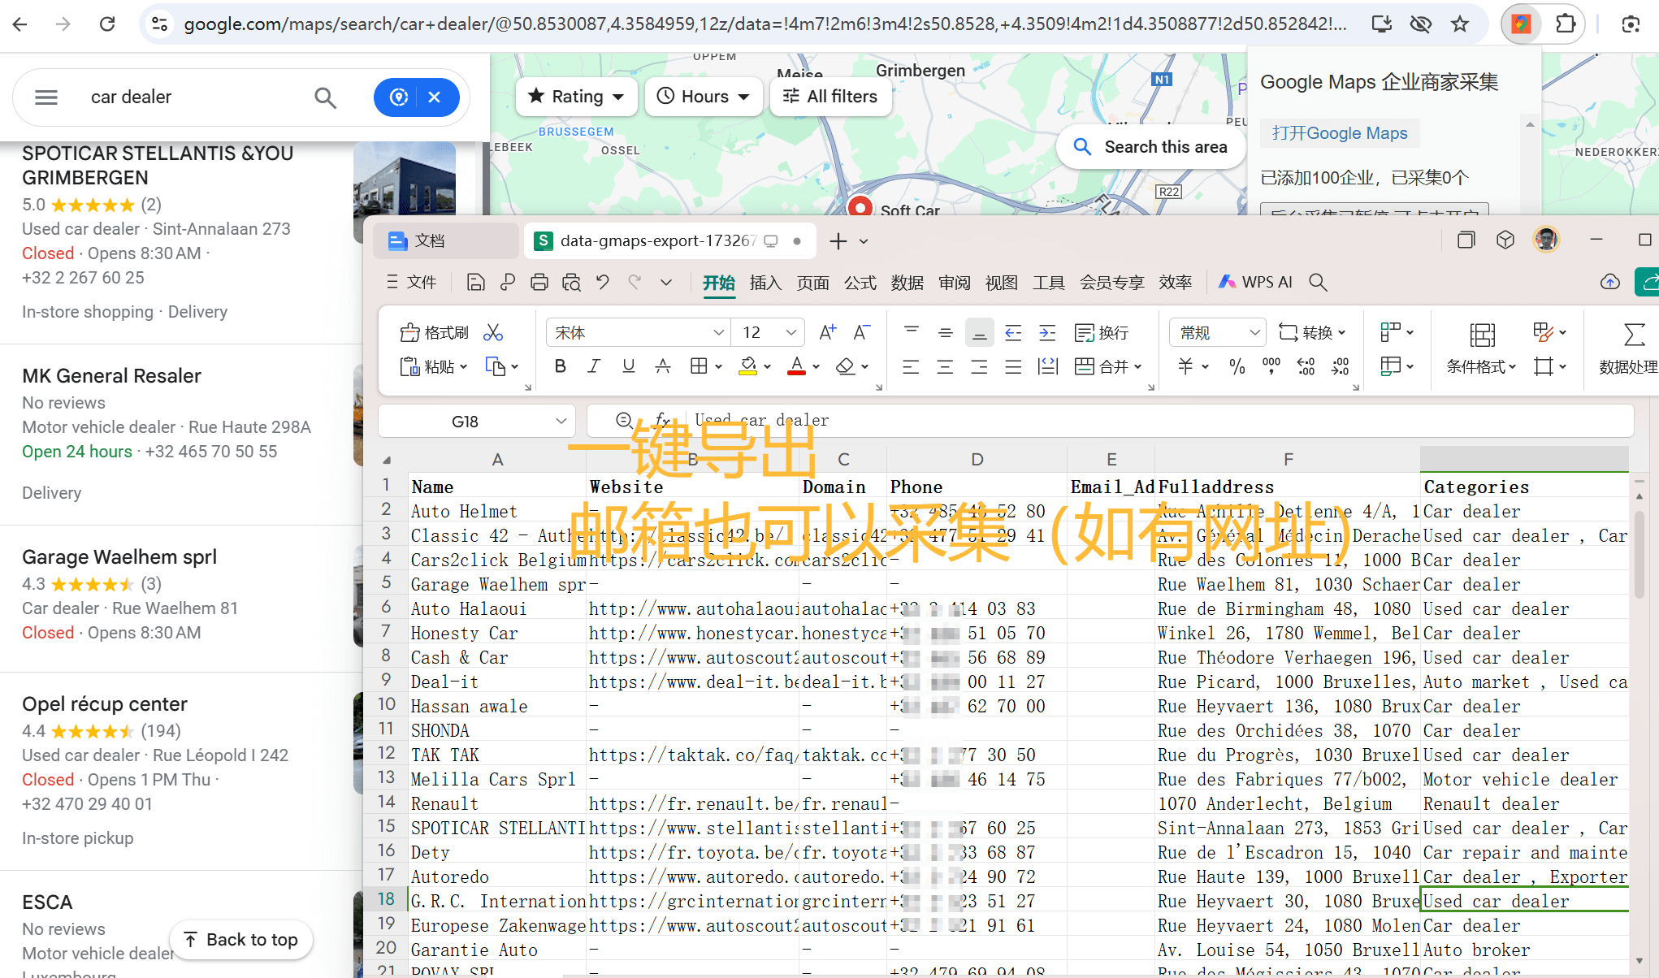Viewport: 1659px width, 978px height.
Task: Toggle align-right horizontal alignment
Action: pyautogui.click(x=979, y=367)
